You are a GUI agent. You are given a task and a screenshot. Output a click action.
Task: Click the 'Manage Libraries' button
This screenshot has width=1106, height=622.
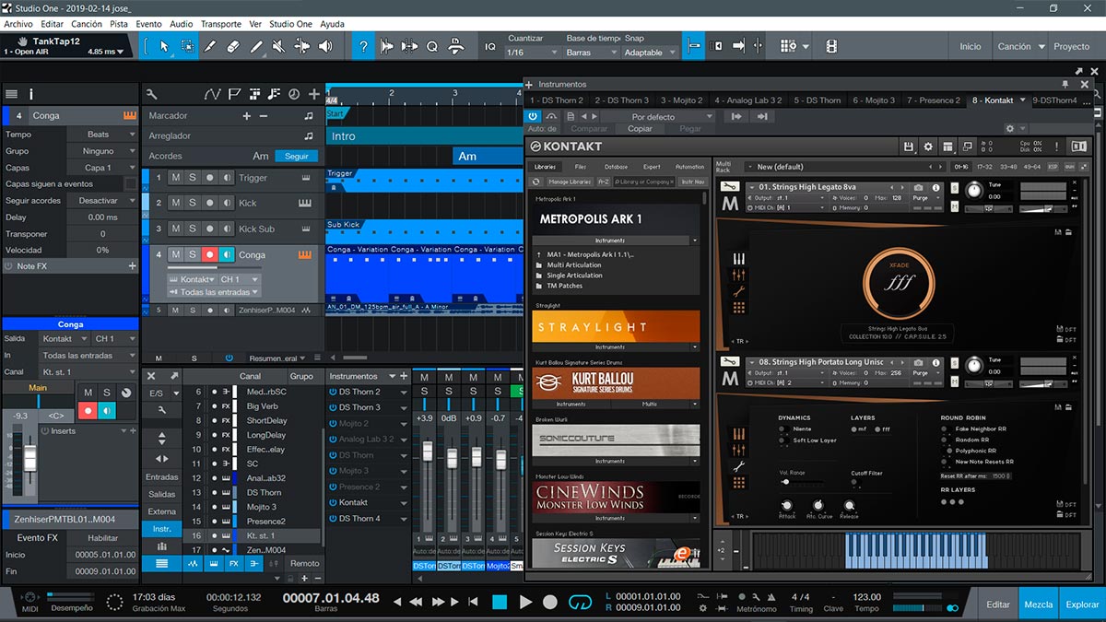coord(570,182)
